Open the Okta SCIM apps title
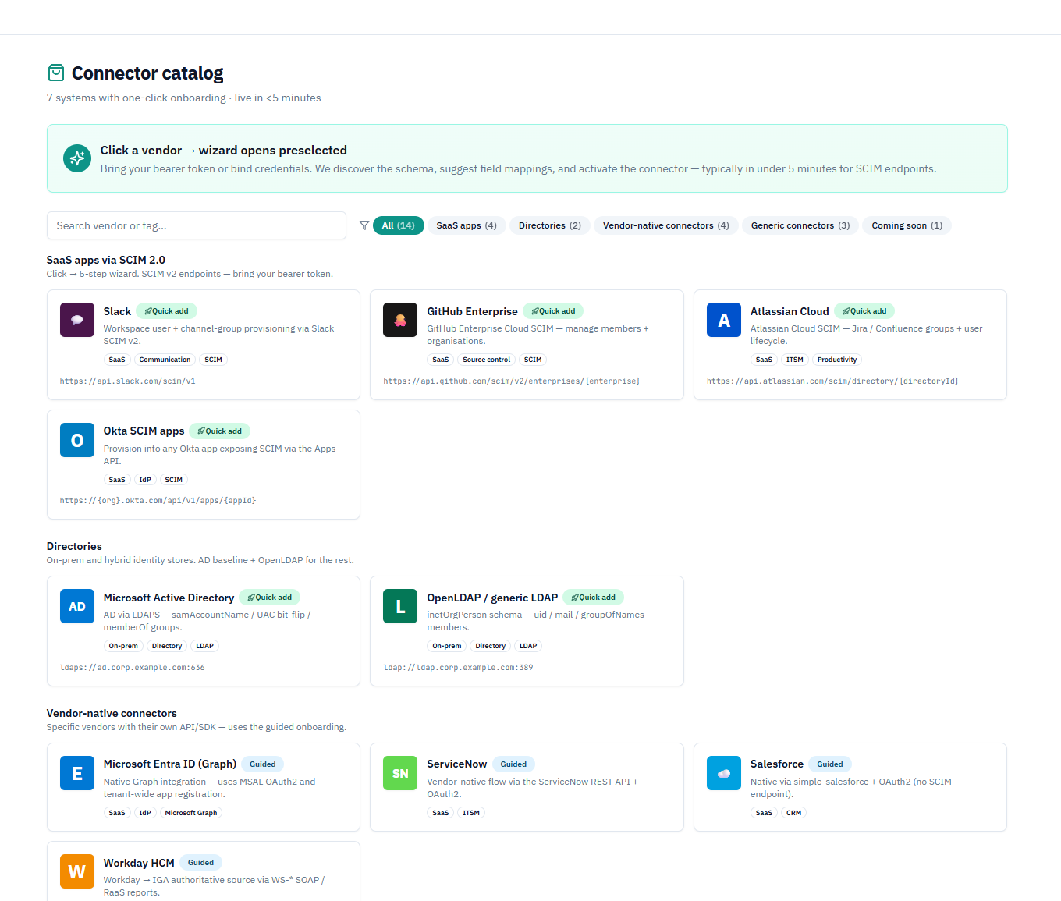Viewport: 1061px width, 901px height. [x=144, y=431]
